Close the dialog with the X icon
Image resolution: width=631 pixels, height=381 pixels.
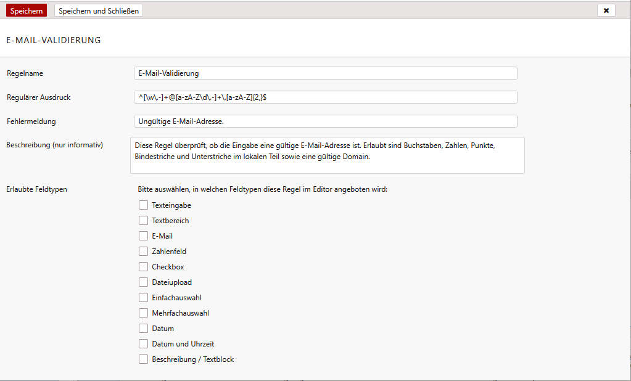pos(606,10)
